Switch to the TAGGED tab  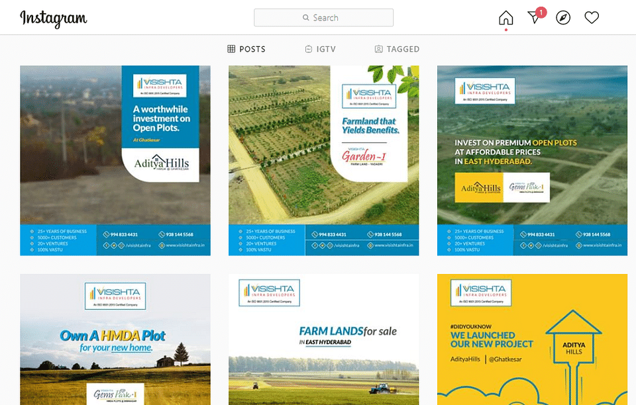tap(397, 49)
